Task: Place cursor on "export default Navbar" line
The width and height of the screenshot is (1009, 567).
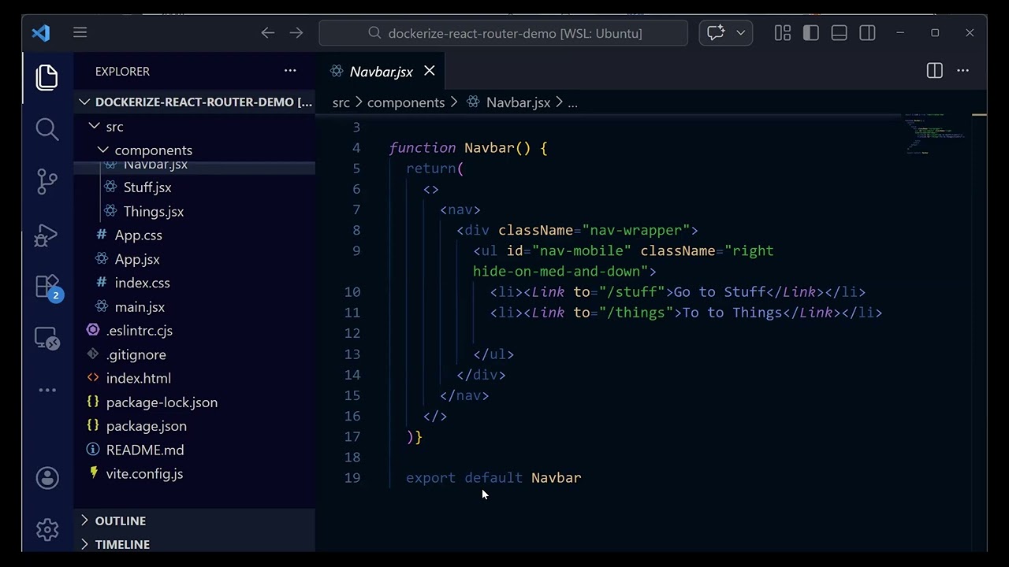Action: pyautogui.click(x=493, y=478)
